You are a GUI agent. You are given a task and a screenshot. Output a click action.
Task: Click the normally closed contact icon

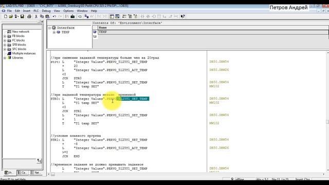tap(148, 16)
